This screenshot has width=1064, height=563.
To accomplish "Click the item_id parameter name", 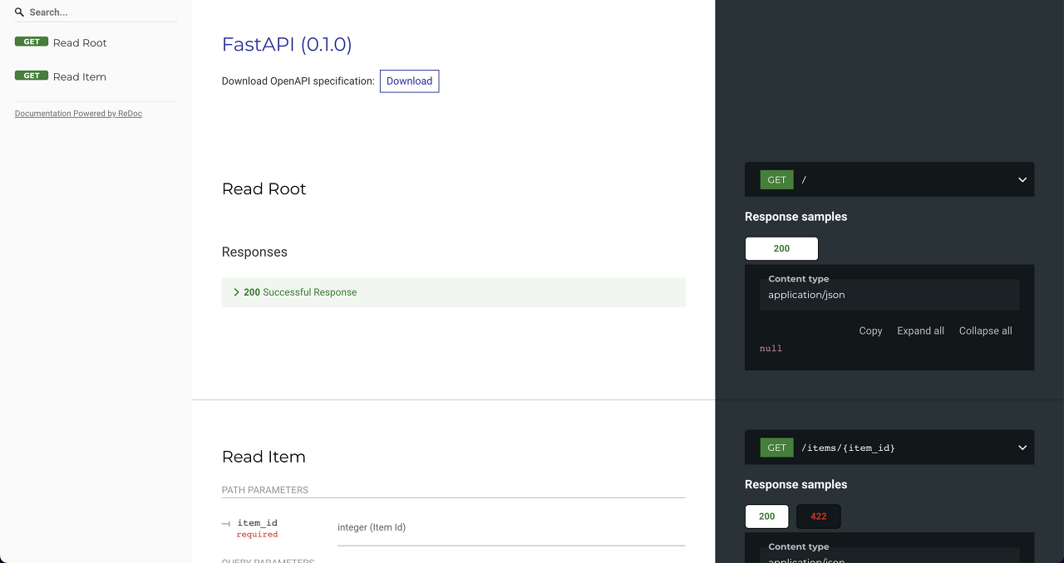I will click(257, 523).
